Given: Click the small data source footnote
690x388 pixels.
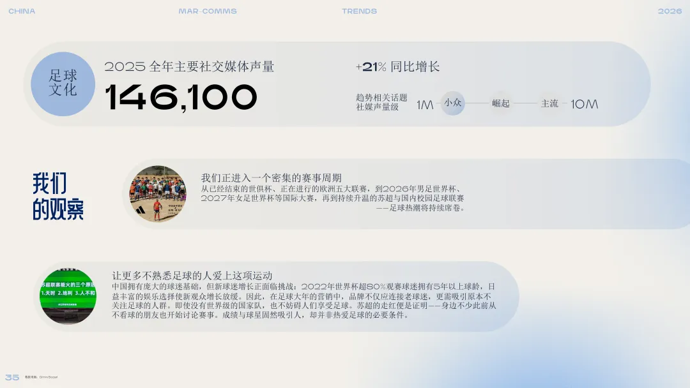Looking at the screenshot, I should pyautogui.click(x=41, y=377).
